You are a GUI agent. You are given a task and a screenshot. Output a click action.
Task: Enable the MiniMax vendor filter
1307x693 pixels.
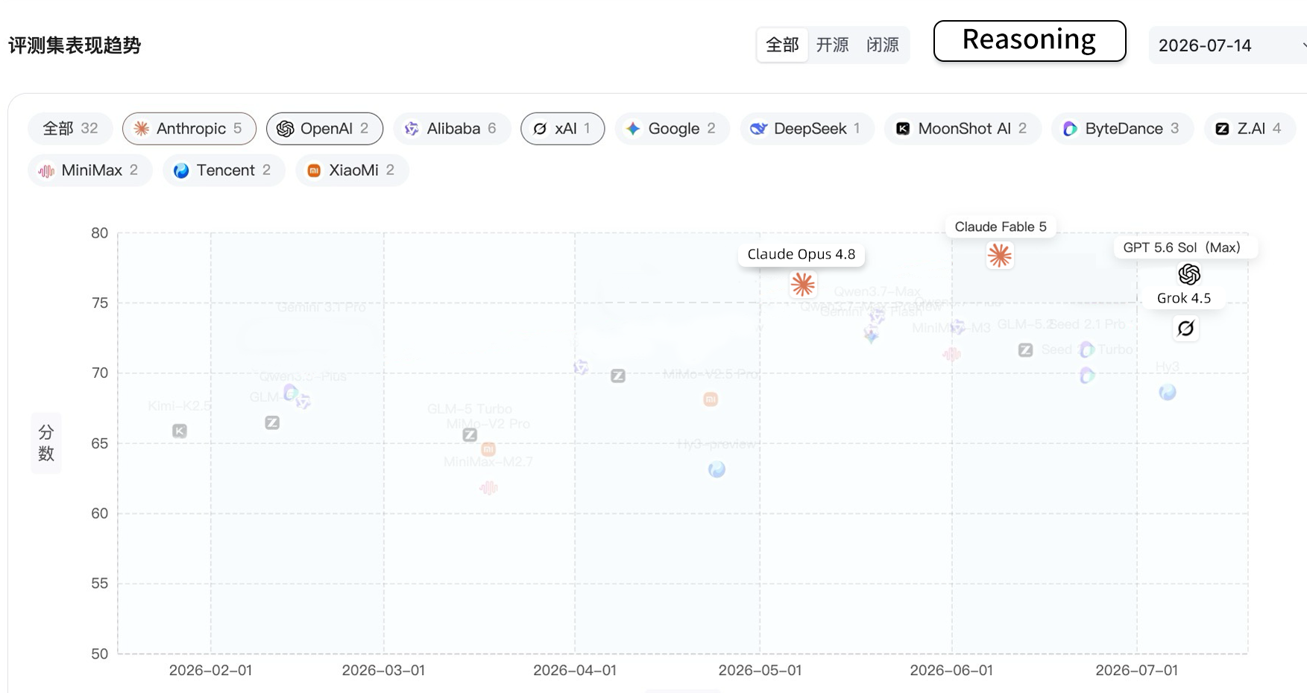click(89, 170)
